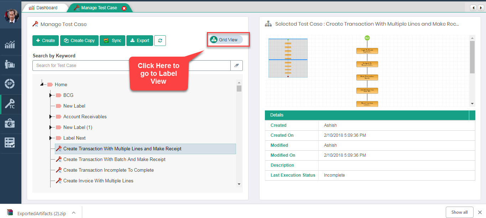Expand the Label Next node
Image resolution: width=486 pixels, height=218 pixels.
pyautogui.click(x=51, y=138)
